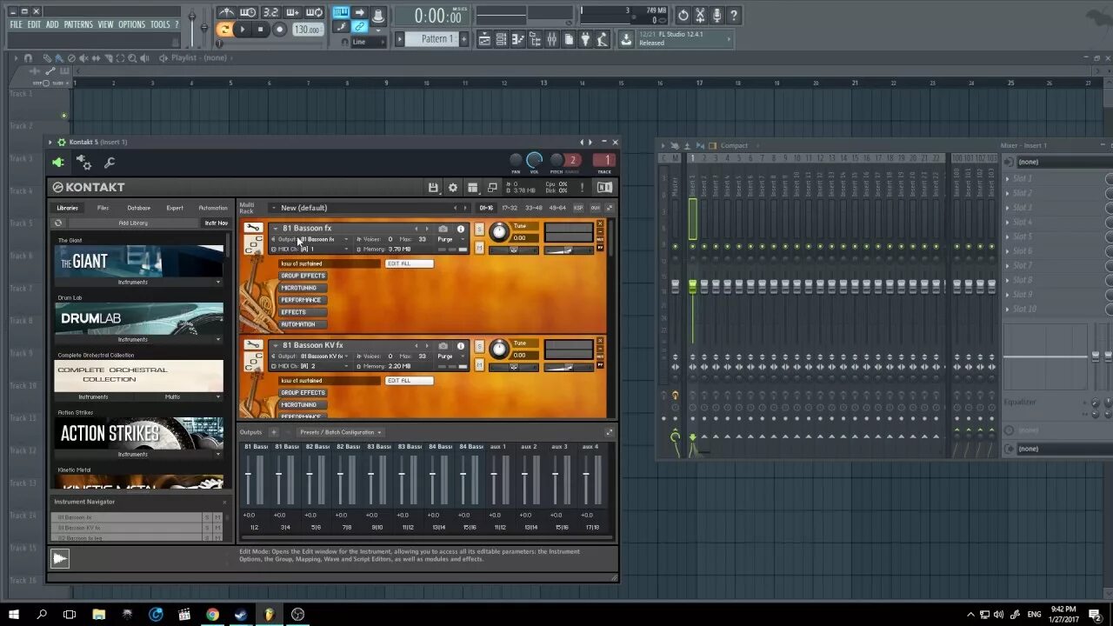Open edit wrench of 81 Bassoon fx
The width and height of the screenshot is (1113, 626).
click(x=252, y=228)
